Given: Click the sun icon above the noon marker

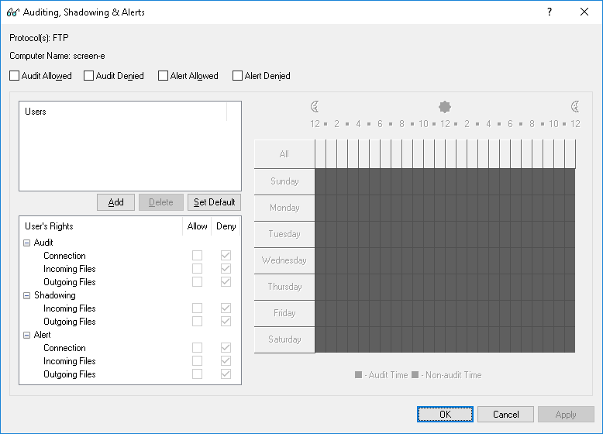Looking at the screenshot, I should point(444,107).
